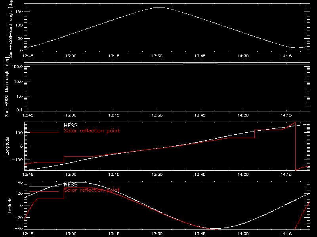Click the 0 tick on Longitude axis
Screen dimensions: 317x237
[x=21, y=146]
